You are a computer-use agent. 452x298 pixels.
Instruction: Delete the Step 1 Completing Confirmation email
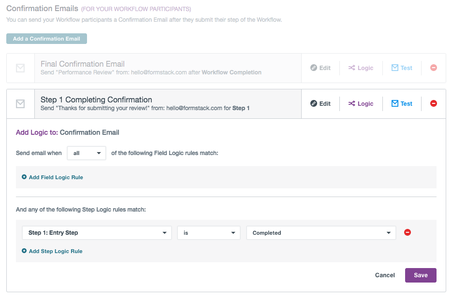point(434,104)
